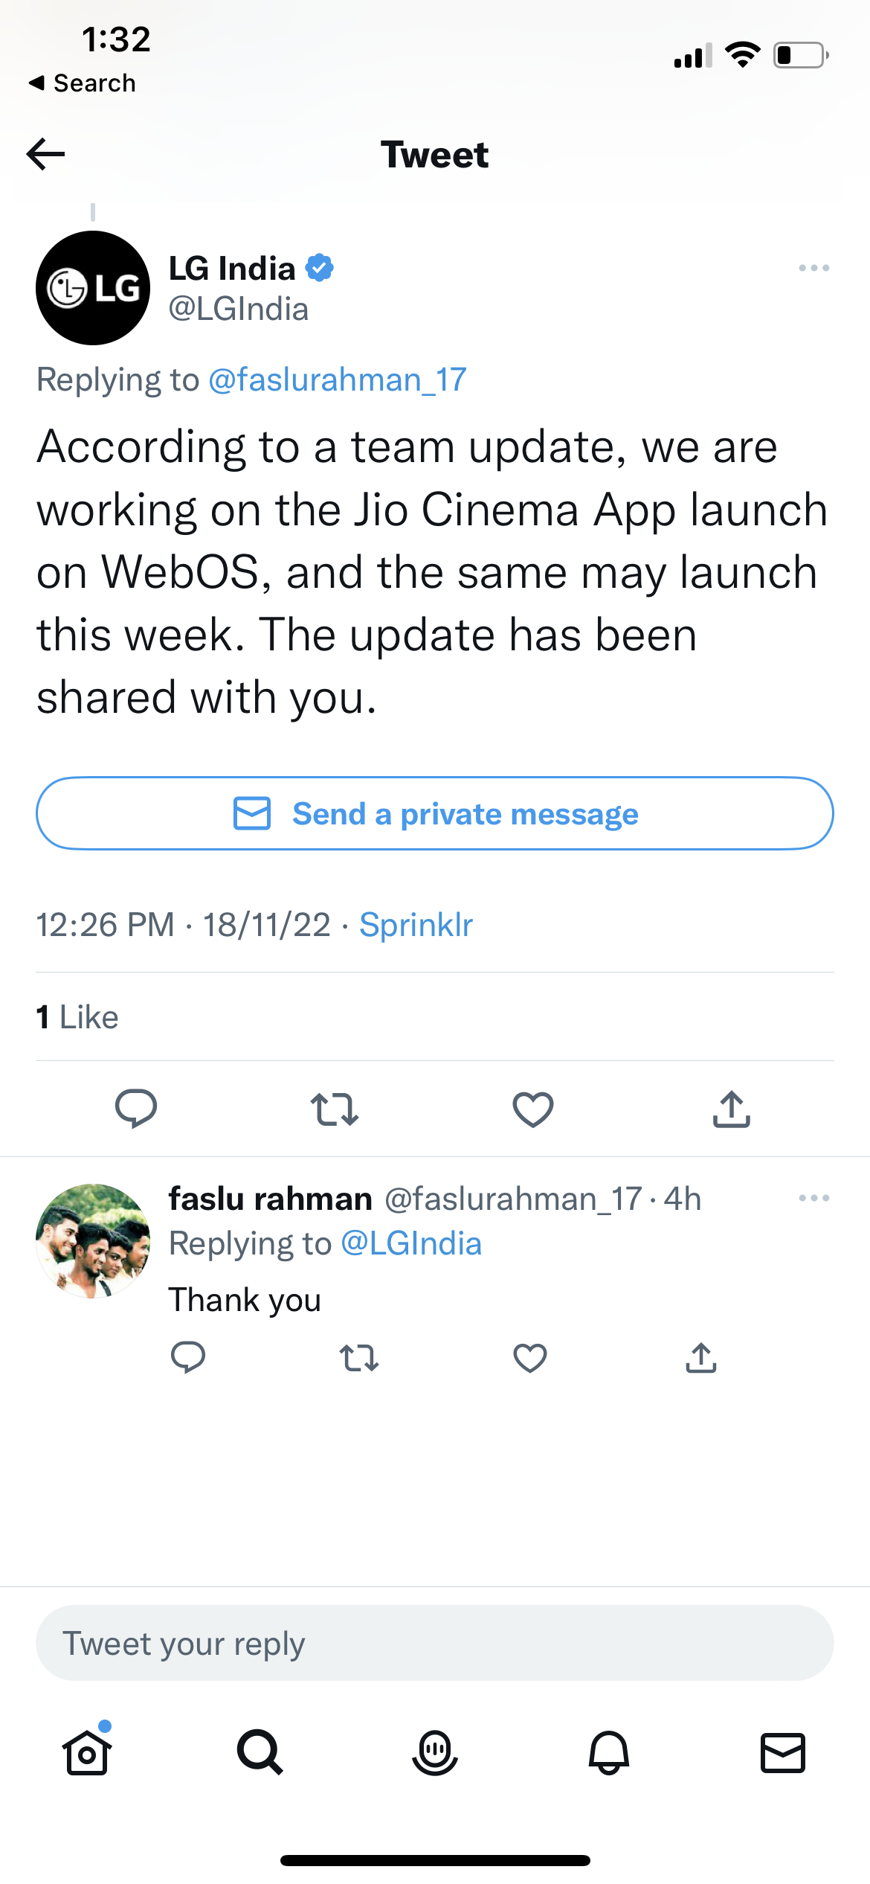870x1884 pixels.
Task: Open the Messages envelope tab
Action: coord(783,1752)
